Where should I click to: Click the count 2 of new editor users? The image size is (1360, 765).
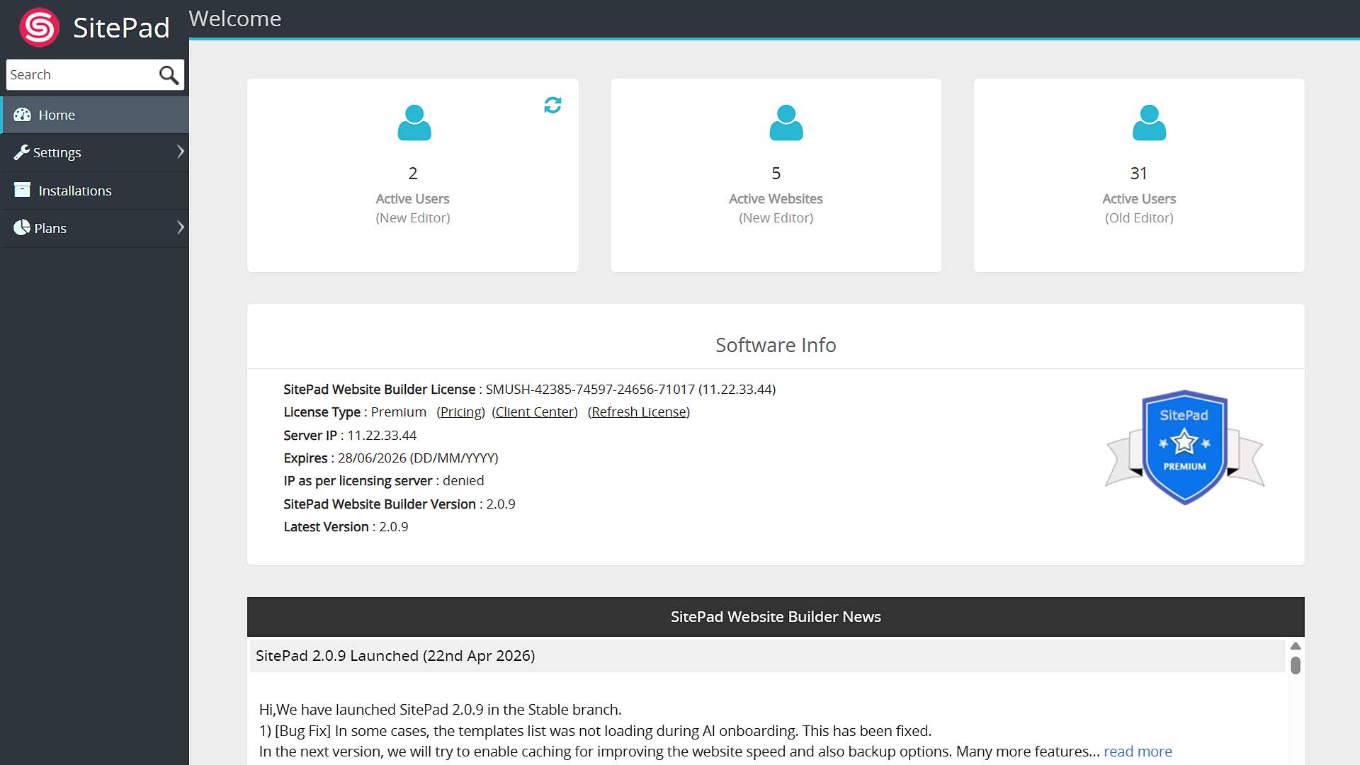(413, 174)
